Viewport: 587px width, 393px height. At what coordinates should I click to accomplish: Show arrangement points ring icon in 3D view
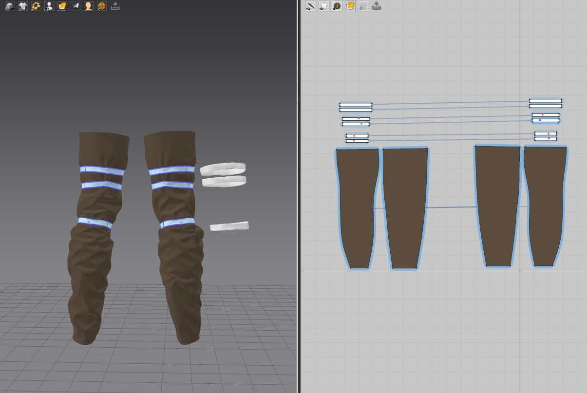point(36,6)
